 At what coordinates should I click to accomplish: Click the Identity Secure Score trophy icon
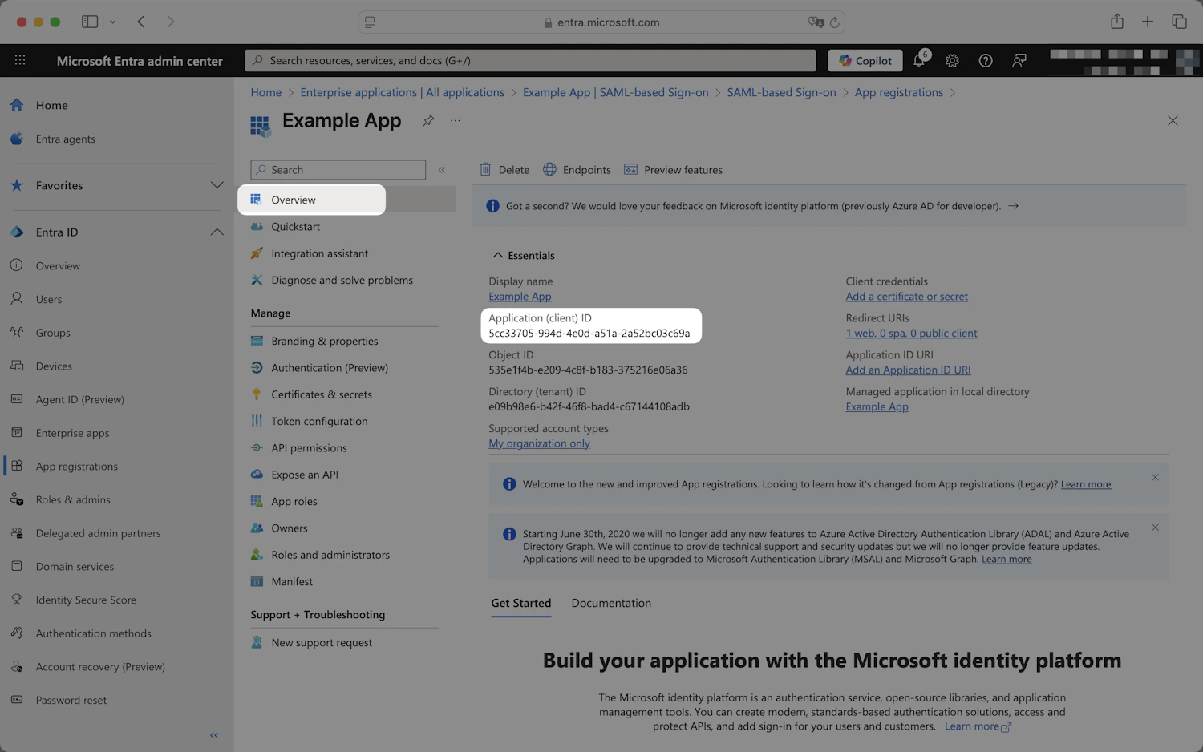click(17, 600)
